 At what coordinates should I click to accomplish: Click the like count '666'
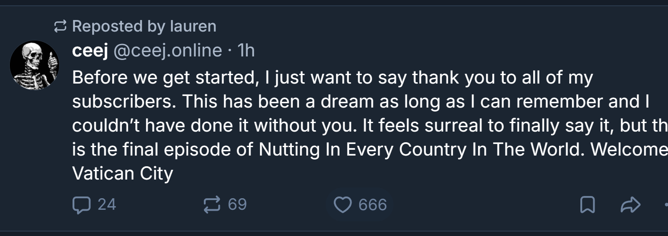[372, 205]
